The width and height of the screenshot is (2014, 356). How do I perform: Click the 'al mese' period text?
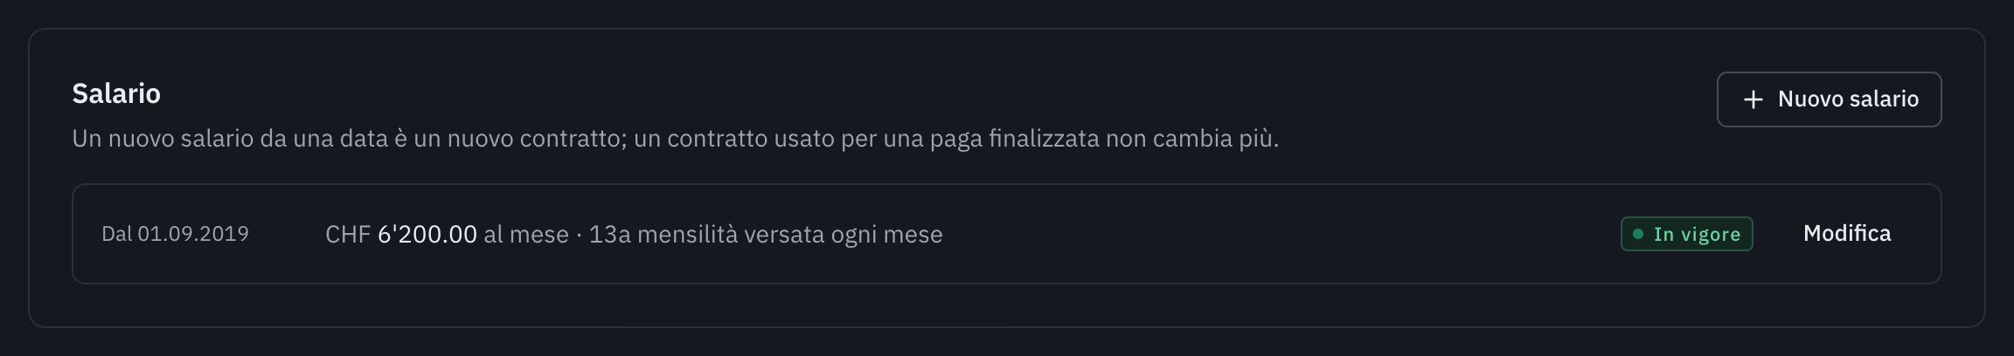coord(526,234)
